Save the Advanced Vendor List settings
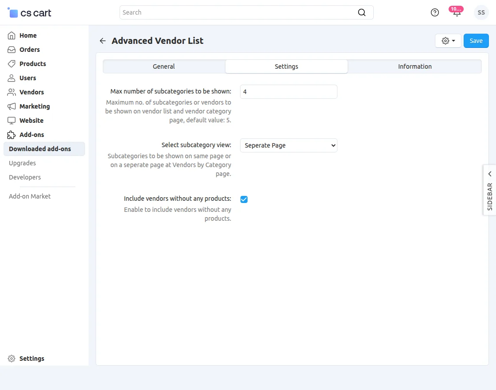The height and width of the screenshot is (390, 496). click(476, 40)
